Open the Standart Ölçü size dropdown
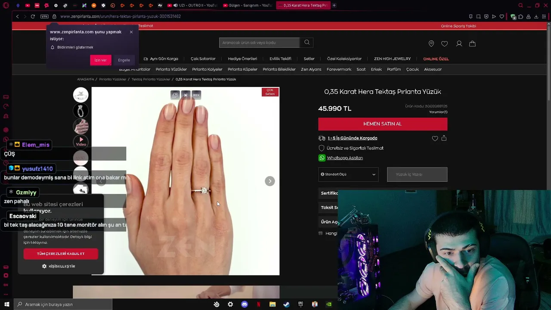 pos(348,174)
